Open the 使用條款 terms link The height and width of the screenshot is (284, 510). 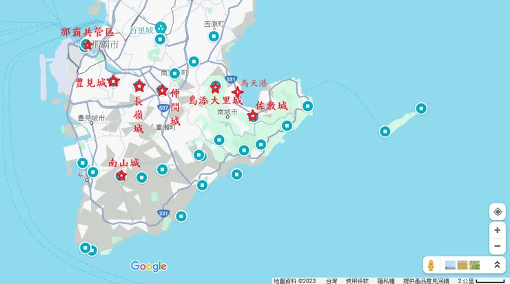[x=357, y=281]
